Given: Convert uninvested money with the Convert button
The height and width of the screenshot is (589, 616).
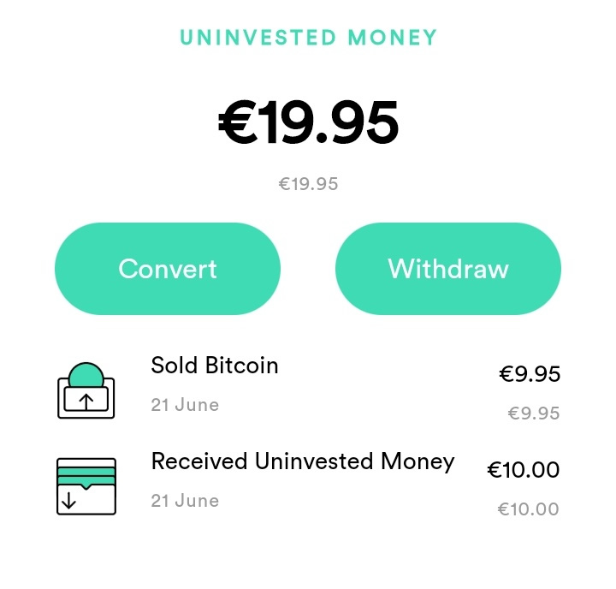Looking at the screenshot, I should click(x=168, y=269).
